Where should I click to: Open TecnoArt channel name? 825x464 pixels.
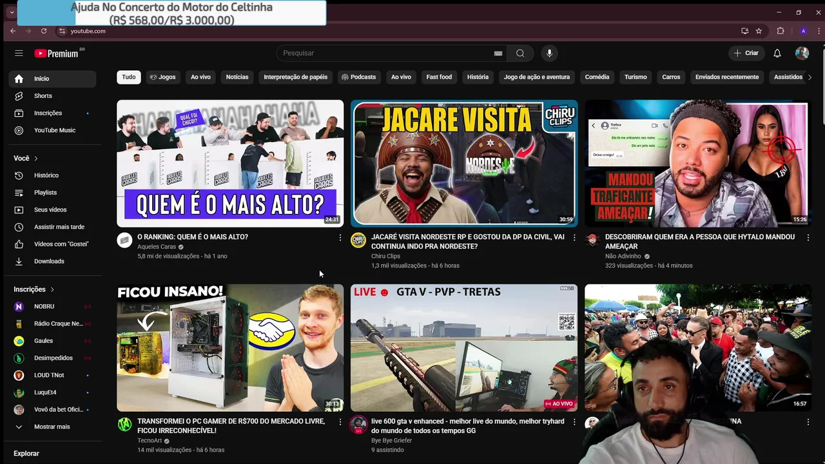point(150,441)
